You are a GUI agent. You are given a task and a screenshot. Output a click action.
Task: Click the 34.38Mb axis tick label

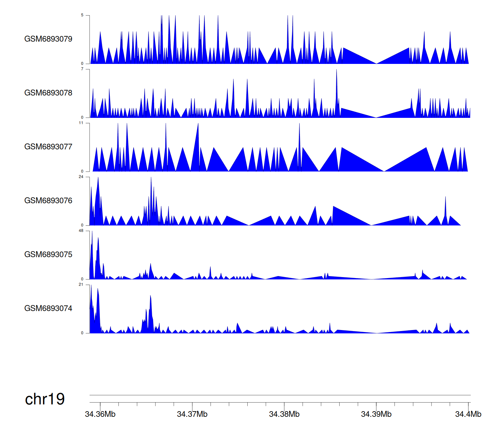(284, 414)
